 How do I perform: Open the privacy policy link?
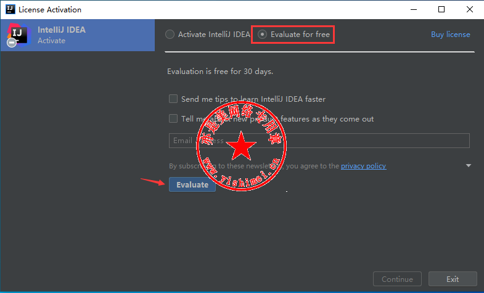(363, 166)
